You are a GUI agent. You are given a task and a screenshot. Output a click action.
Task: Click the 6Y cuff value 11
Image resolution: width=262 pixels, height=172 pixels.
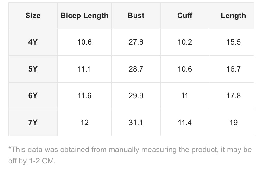tap(185, 96)
